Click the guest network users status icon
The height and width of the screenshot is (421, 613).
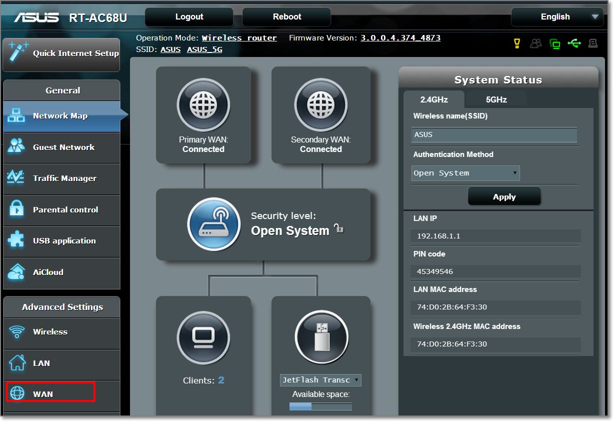[x=535, y=43]
